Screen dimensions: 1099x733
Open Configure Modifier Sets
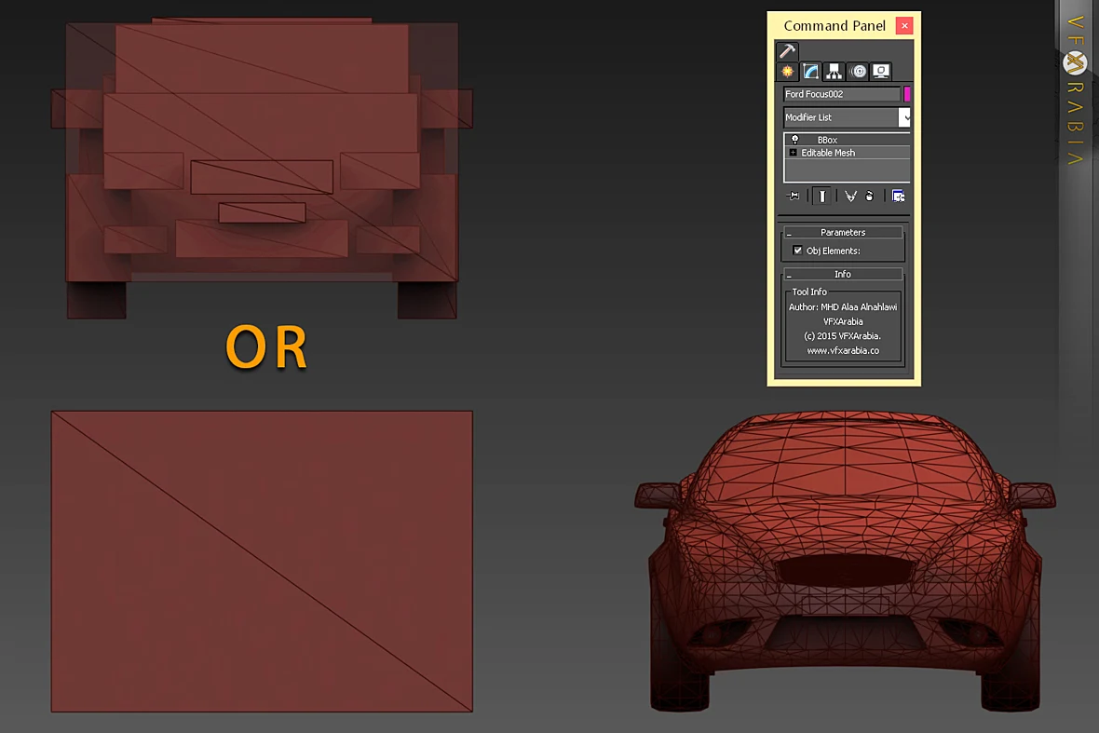[898, 197]
